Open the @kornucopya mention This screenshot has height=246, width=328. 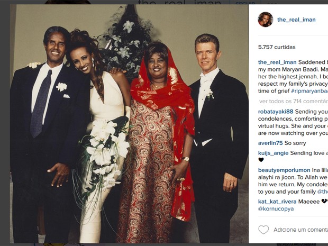[x=276, y=209]
